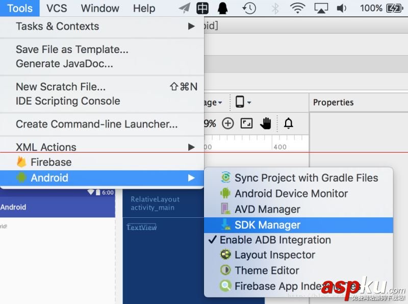
Task: Select TextView in the component tree
Action: pos(141,227)
